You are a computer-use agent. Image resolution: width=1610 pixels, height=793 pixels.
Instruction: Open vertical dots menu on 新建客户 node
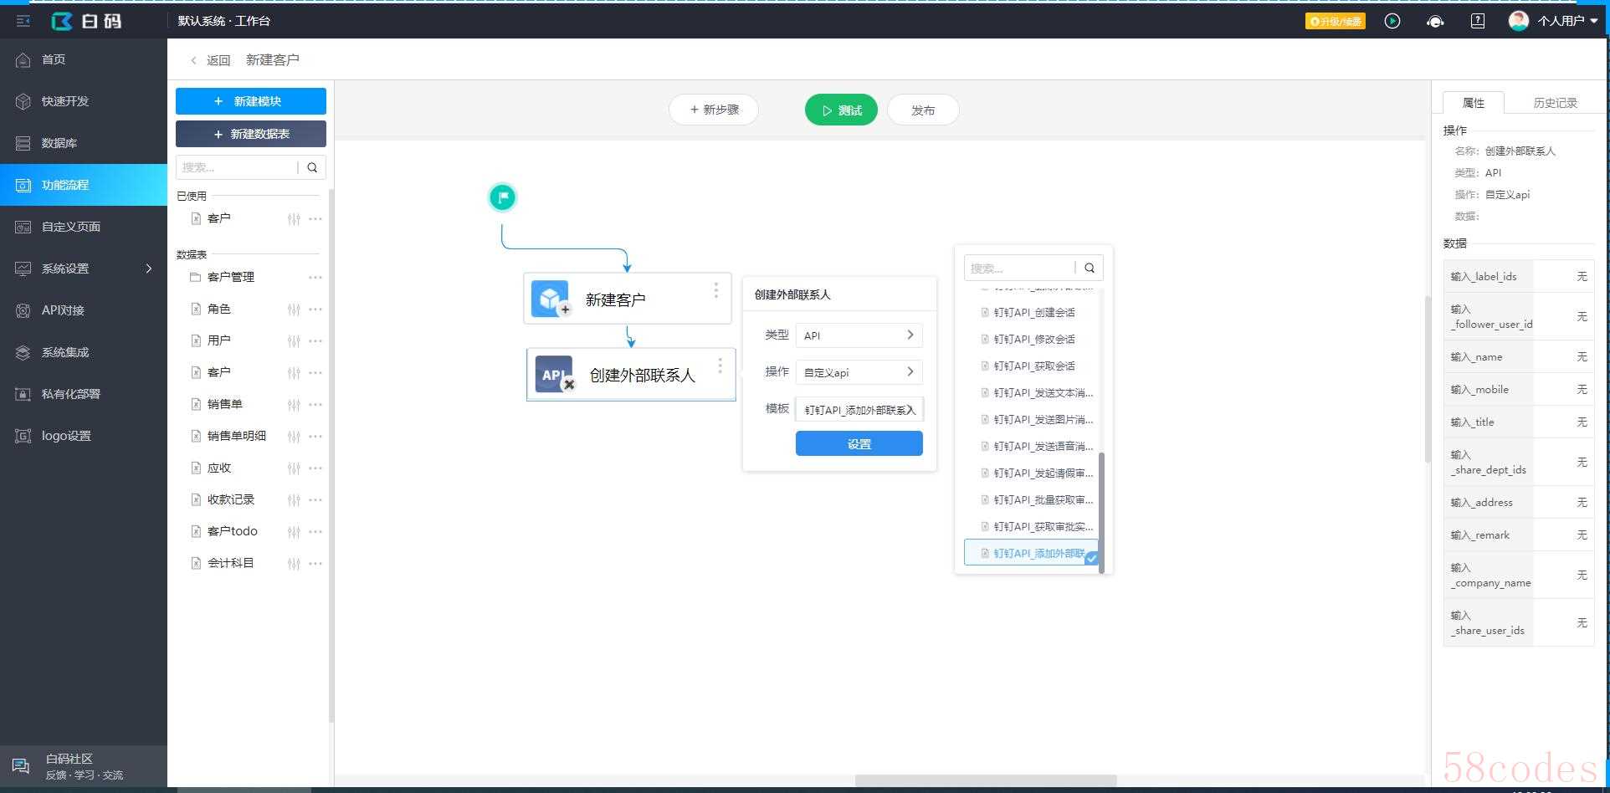(716, 289)
